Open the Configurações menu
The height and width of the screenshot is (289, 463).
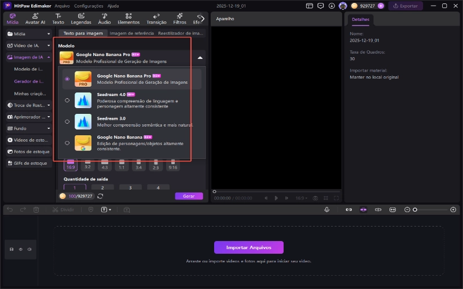click(x=89, y=5)
